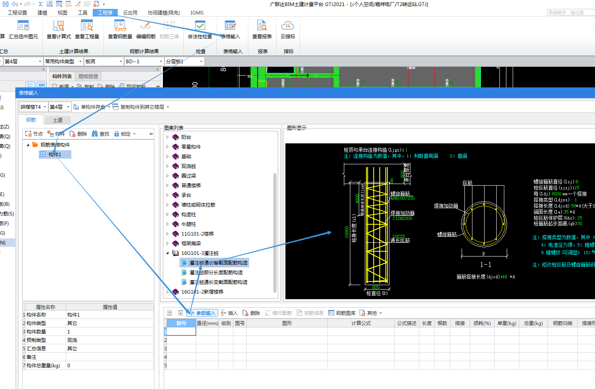Click the Undo arrow icon
The image size is (595, 389).
[x=15, y=4]
